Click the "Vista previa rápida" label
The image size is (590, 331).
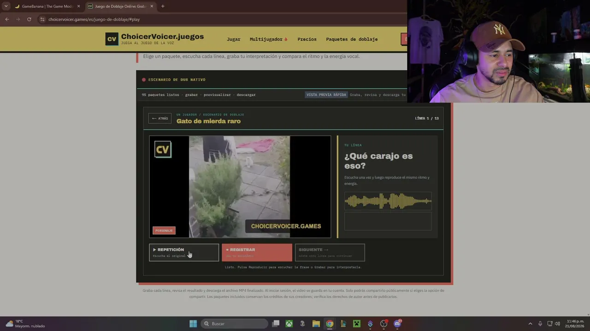[326, 95]
